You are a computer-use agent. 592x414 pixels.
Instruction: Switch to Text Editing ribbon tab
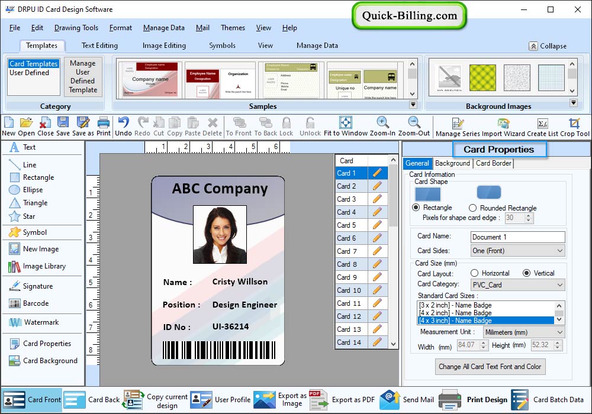99,46
